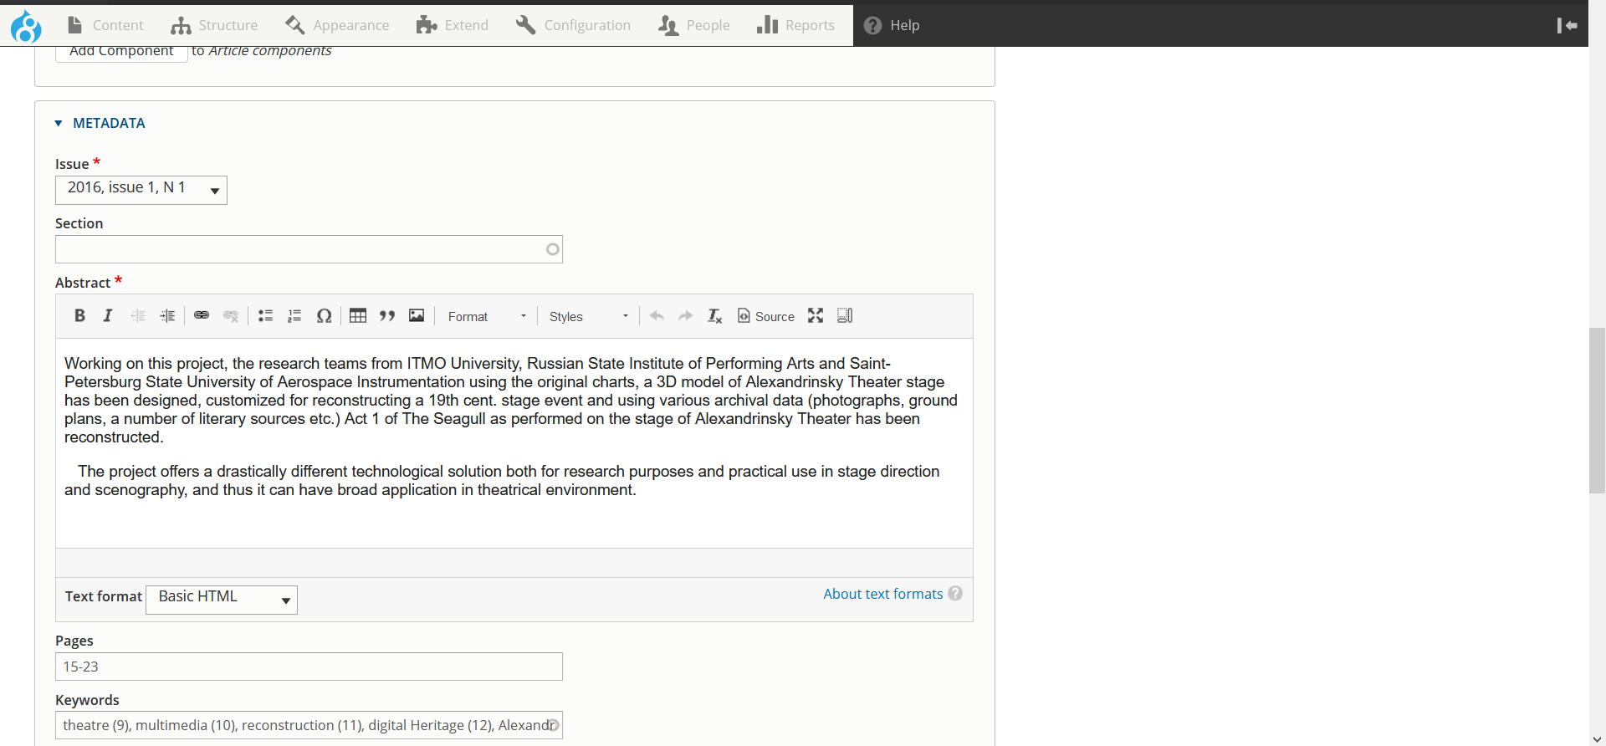Insert an image into Abstract
Screen dimensions: 1606x746
pos(417,316)
